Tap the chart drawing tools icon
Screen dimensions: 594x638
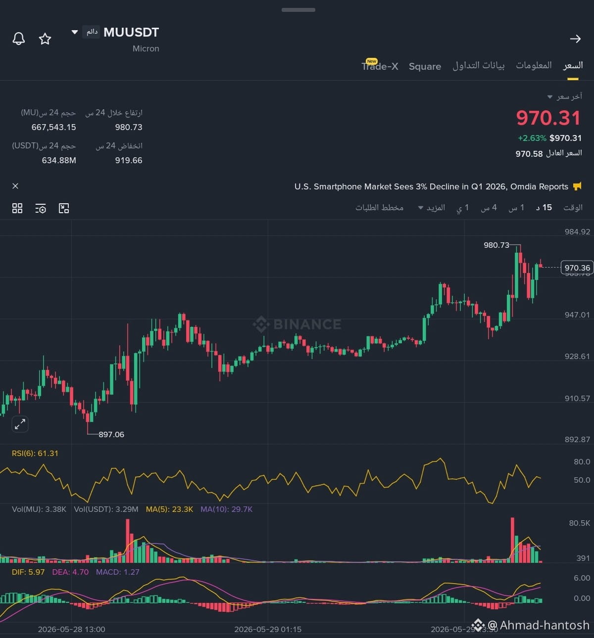click(64, 208)
